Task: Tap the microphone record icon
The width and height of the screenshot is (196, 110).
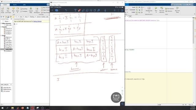Action: (105, 10)
